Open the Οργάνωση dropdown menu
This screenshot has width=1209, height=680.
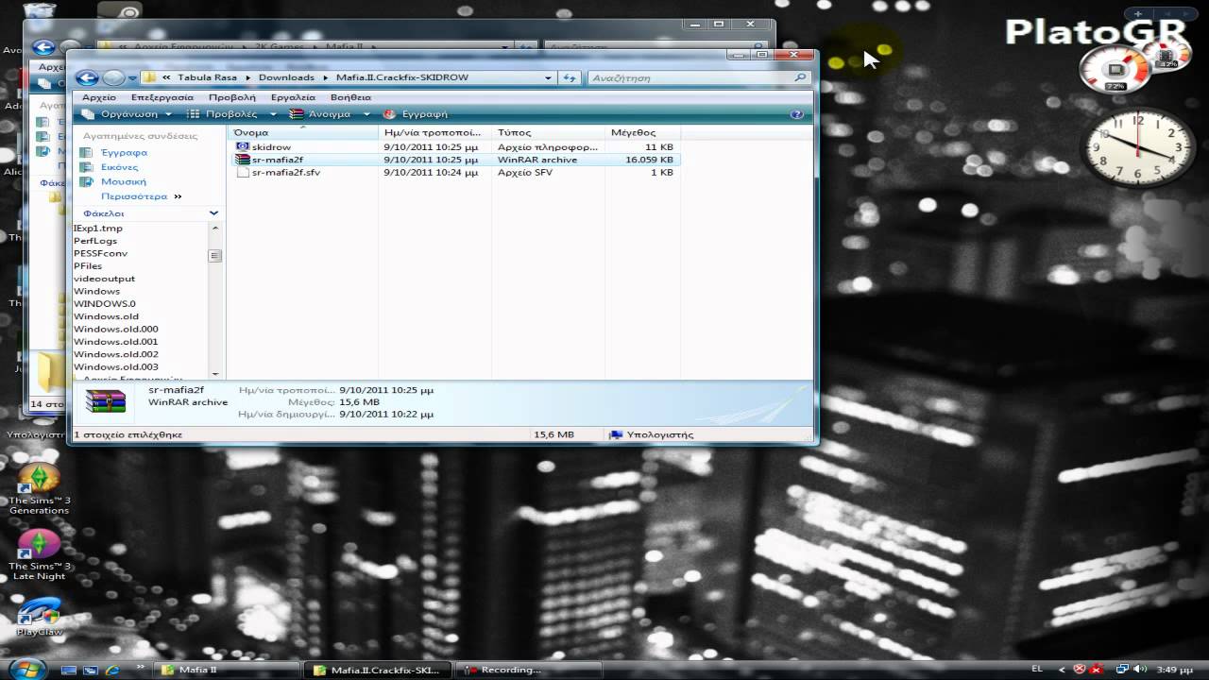click(128, 114)
